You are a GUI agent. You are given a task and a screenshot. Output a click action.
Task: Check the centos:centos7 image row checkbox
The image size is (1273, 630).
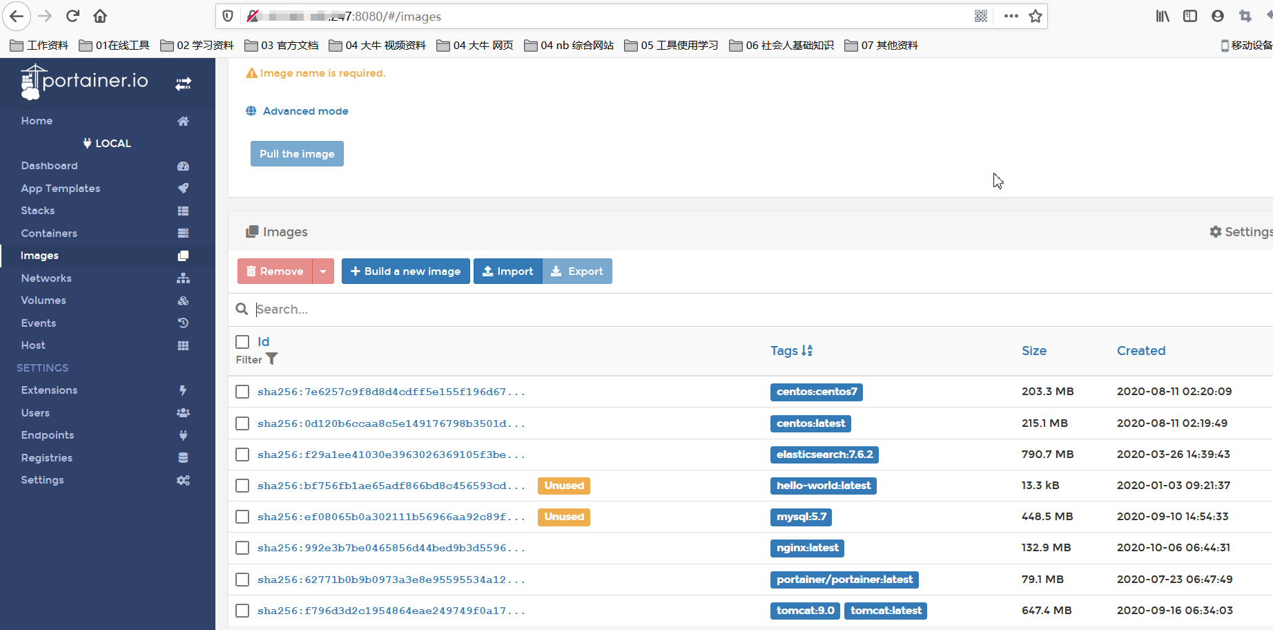point(242,392)
